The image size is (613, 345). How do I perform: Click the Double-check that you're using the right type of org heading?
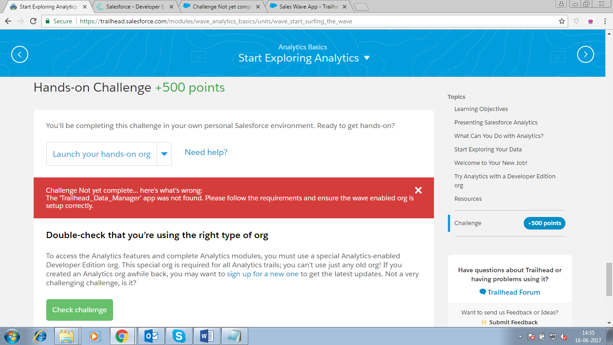(157, 235)
